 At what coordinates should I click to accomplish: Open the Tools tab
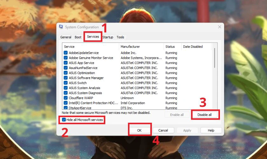click(120, 37)
